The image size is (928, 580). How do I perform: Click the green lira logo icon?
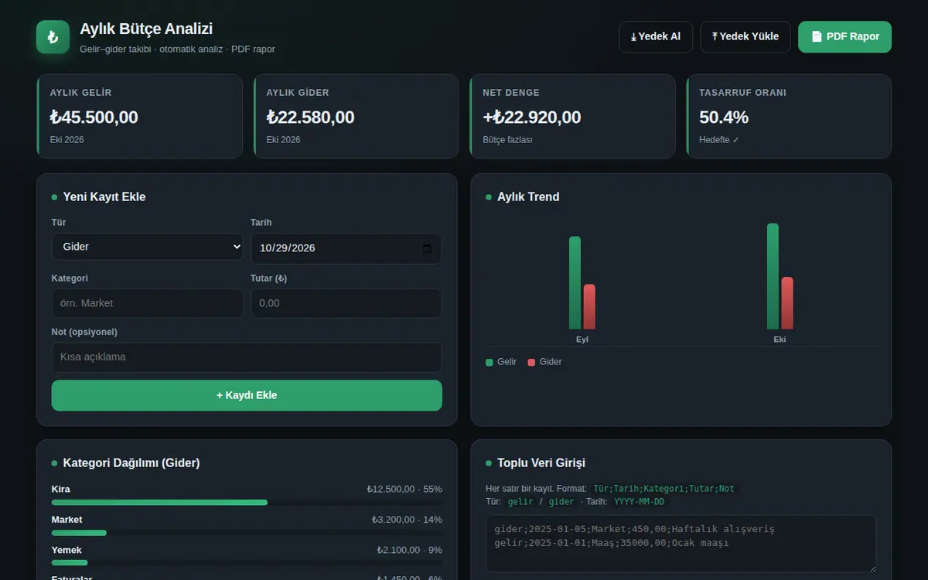(53, 37)
